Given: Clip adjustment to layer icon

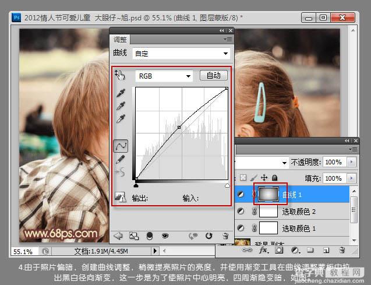Looking at the screenshot, I should pos(150,236).
